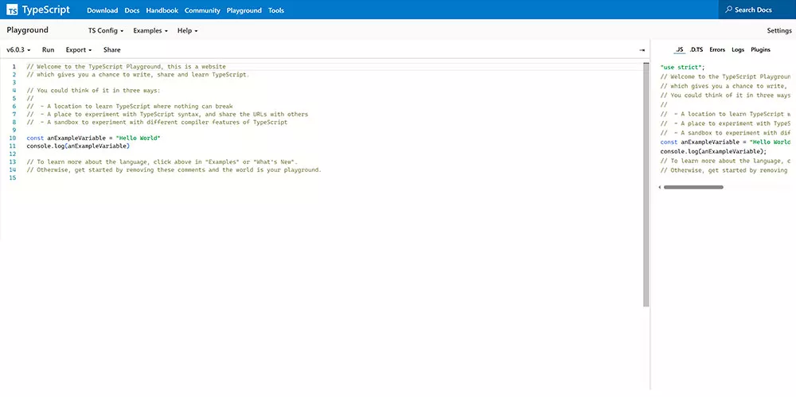Viewport: 796px width, 397px height.
Task: Click line number 15 in the editor
Action: click(13, 177)
